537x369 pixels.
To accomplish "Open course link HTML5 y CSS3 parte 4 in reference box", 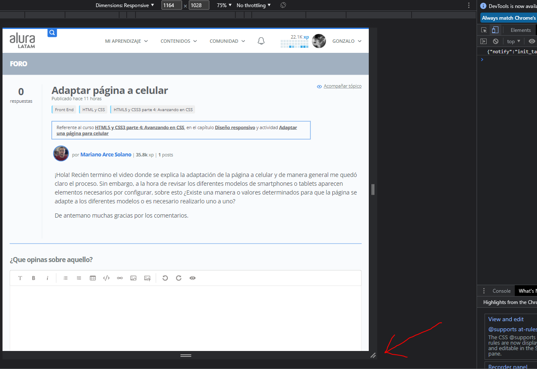I will click(x=140, y=127).
